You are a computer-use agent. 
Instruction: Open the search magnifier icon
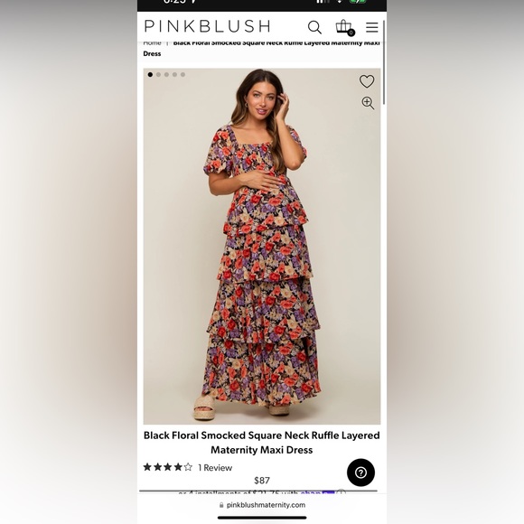pos(314,27)
